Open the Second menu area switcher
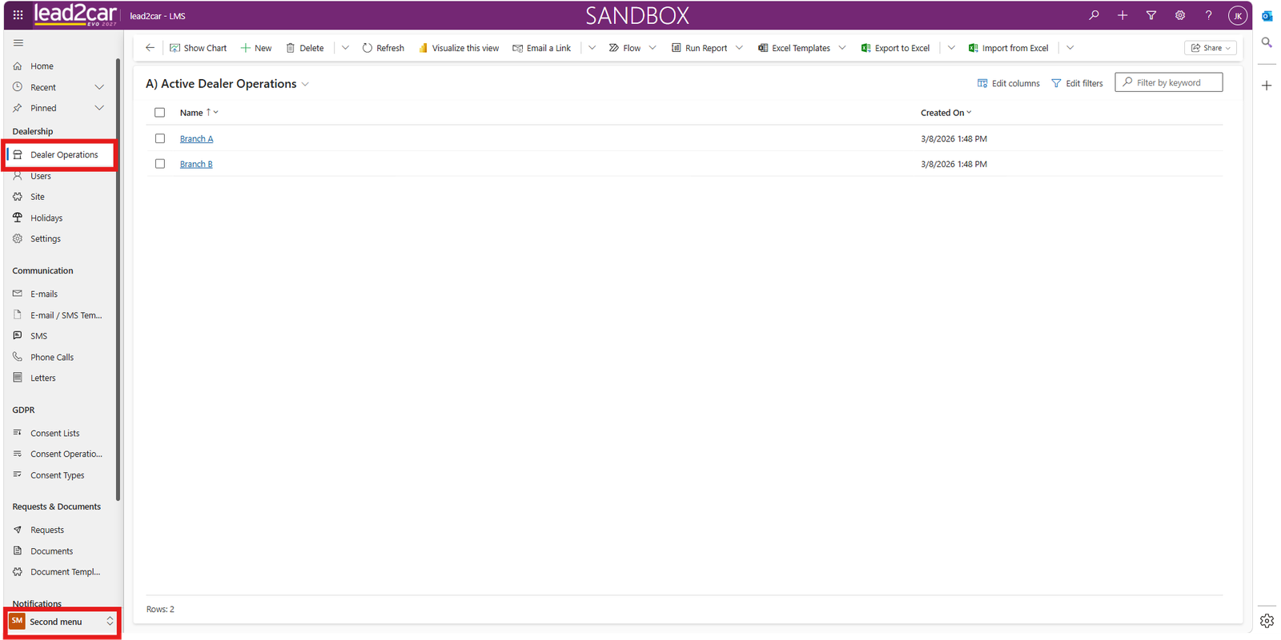 [62, 622]
